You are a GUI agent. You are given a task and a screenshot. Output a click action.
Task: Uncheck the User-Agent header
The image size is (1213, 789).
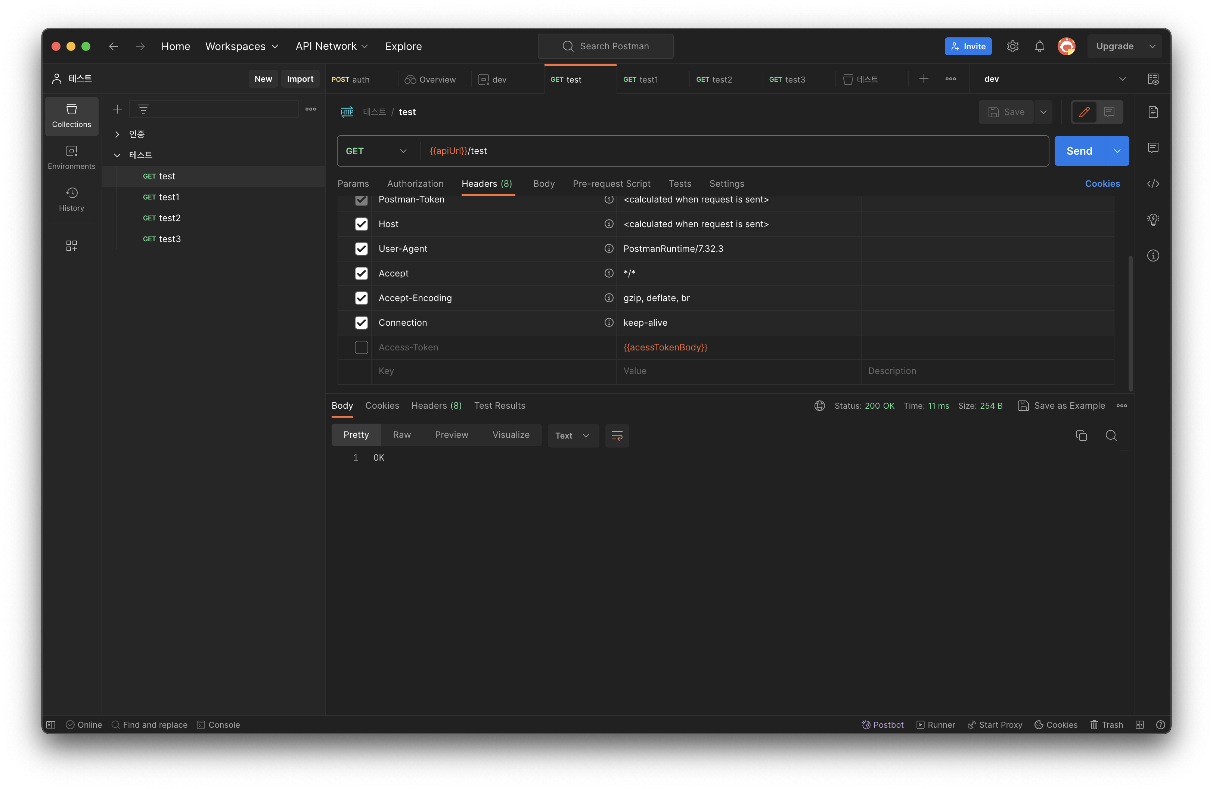coord(361,249)
